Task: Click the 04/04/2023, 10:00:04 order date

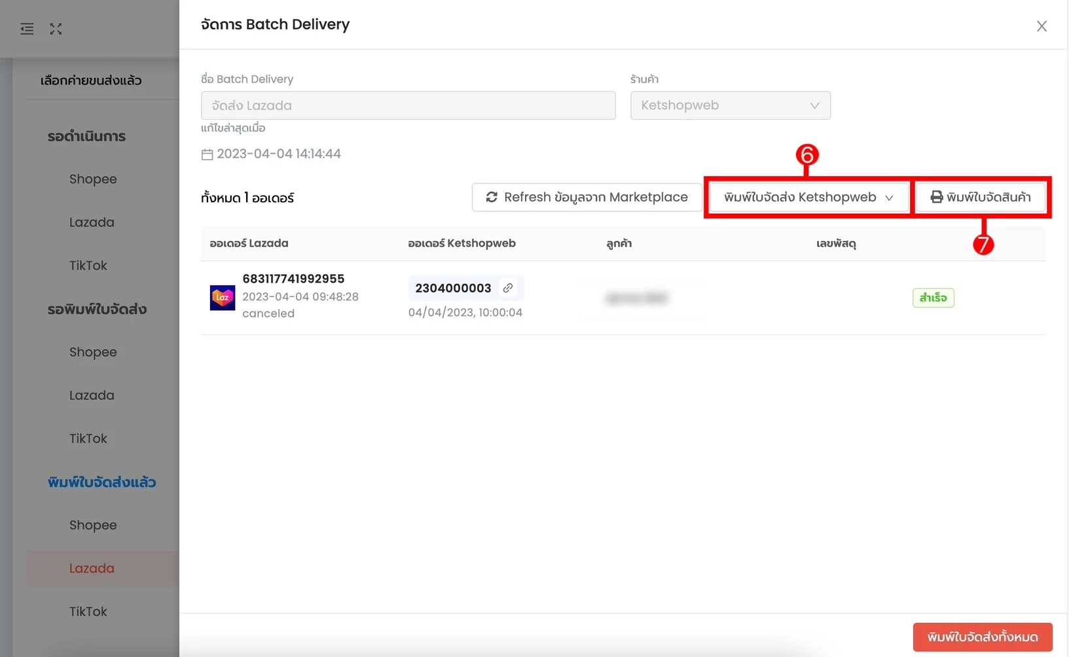Action: (465, 313)
